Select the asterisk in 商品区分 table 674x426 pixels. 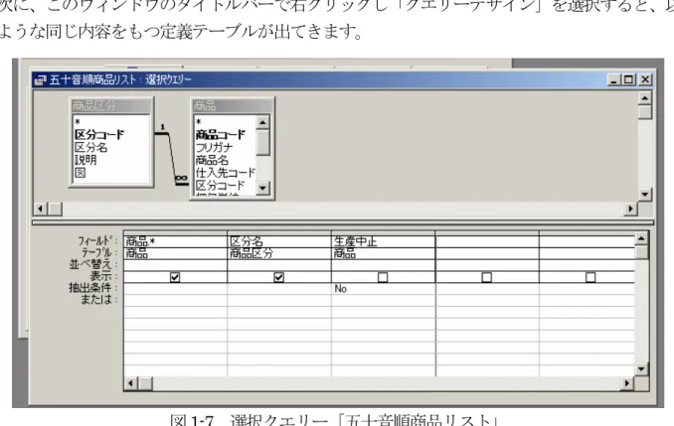pyautogui.click(x=78, y=123)
